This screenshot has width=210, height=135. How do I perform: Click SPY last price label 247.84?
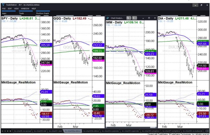click(x=46, y=62)
